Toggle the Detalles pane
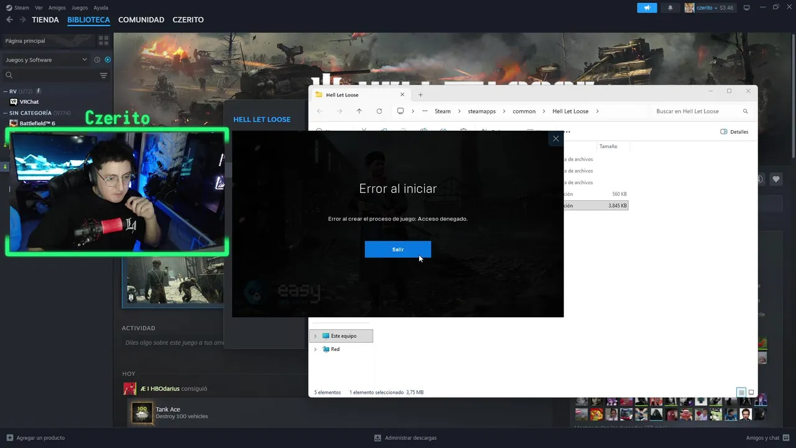This screenshot has height=448, width=796. [x=734, y=132]
